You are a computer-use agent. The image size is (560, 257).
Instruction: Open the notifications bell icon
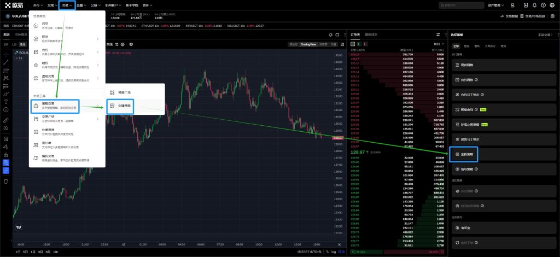pos(535,5)
